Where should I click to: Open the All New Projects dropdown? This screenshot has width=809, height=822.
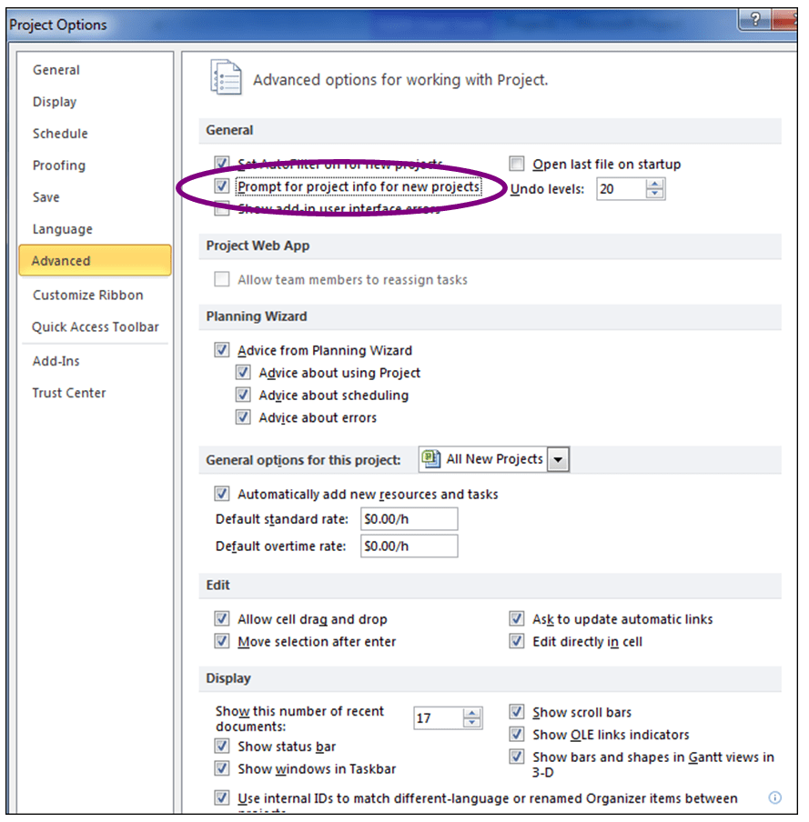558,459
